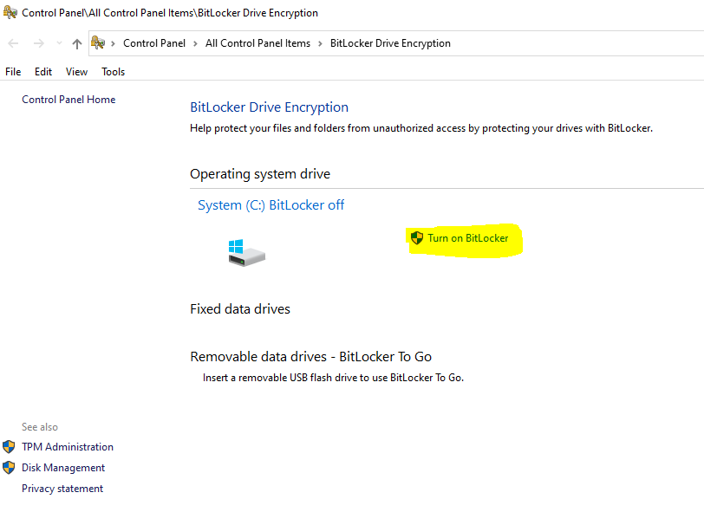704x512 pixels.
Task: Click the BitLocker Drive Encryption page title
Action: point(269,107)
